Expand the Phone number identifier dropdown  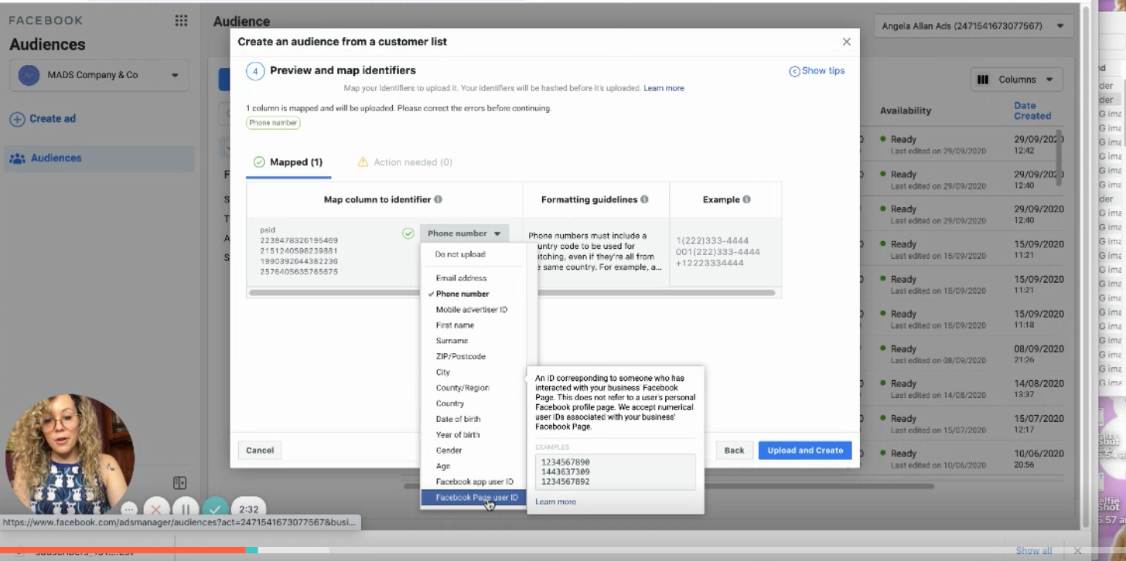(465, 233)
